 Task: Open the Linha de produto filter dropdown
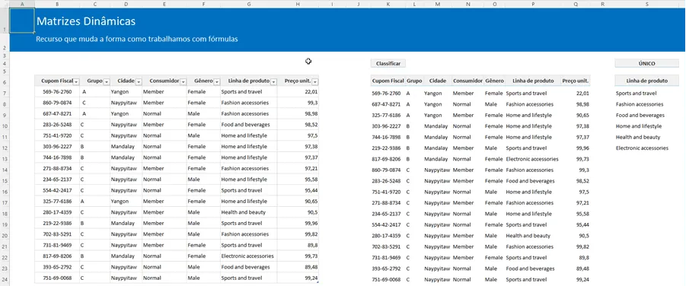(274, 82)
